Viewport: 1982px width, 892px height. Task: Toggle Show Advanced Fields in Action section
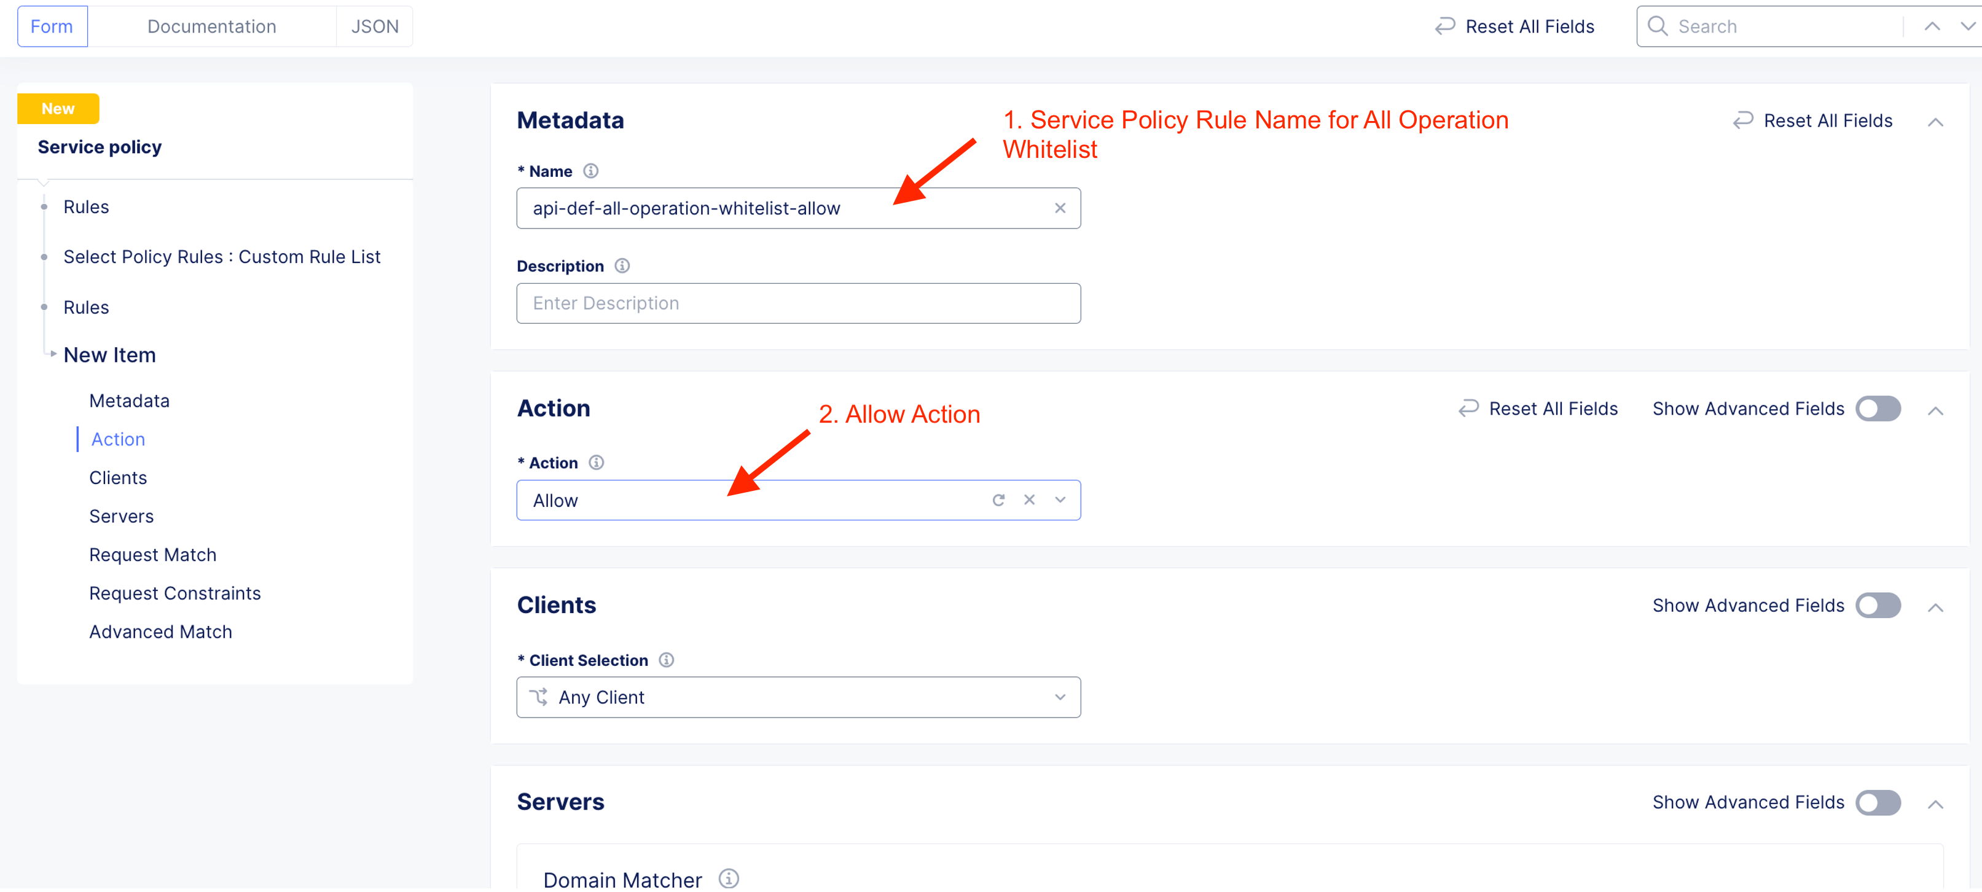[x=1878, y=409]
